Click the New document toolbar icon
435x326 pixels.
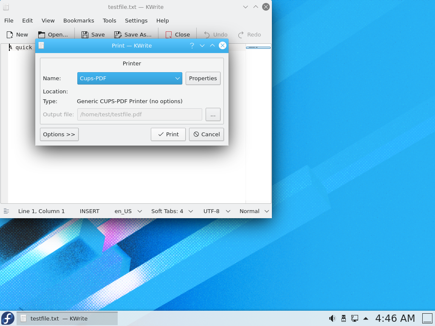[10, 35]
